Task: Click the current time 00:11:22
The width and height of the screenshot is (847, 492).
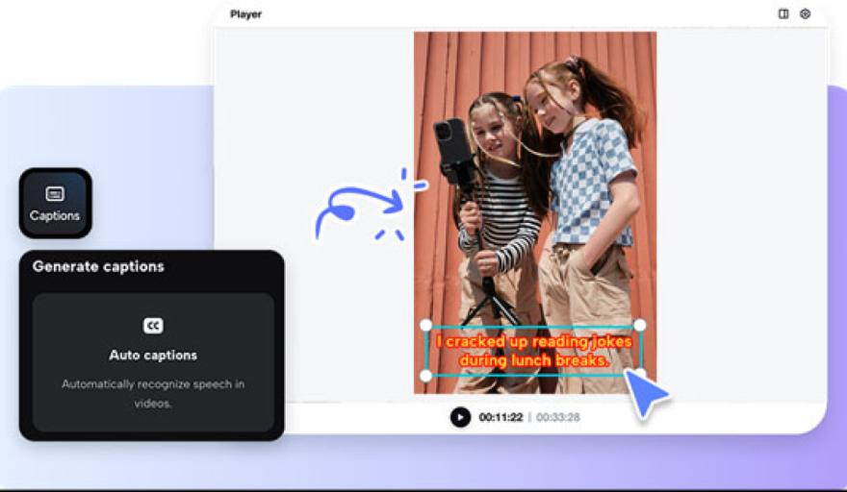Action: pos(500,417)
